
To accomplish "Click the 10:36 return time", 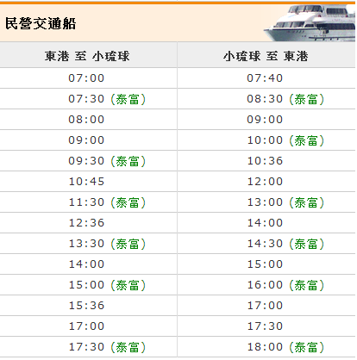I will click(265, 161).
